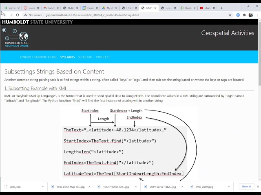Click the Subsettings Strings Based on Content heading
This screenshot has height=195, width=261.
click(x=54, y=71)
